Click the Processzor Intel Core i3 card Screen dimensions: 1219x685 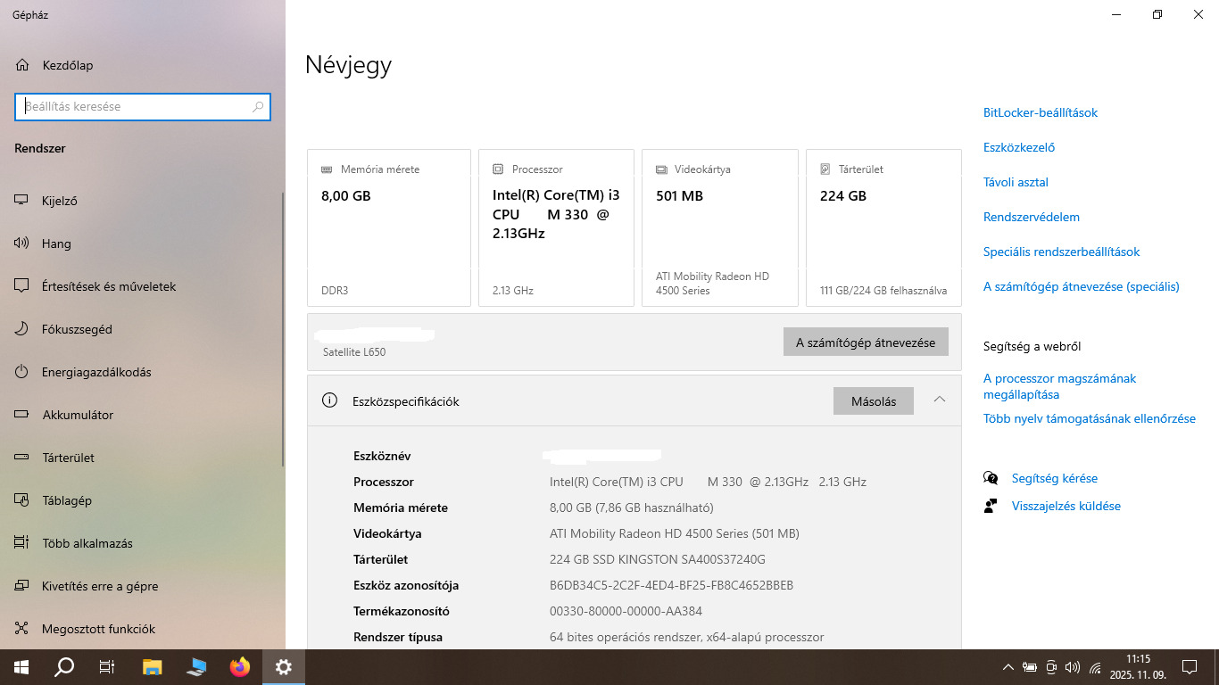(556, 227)
